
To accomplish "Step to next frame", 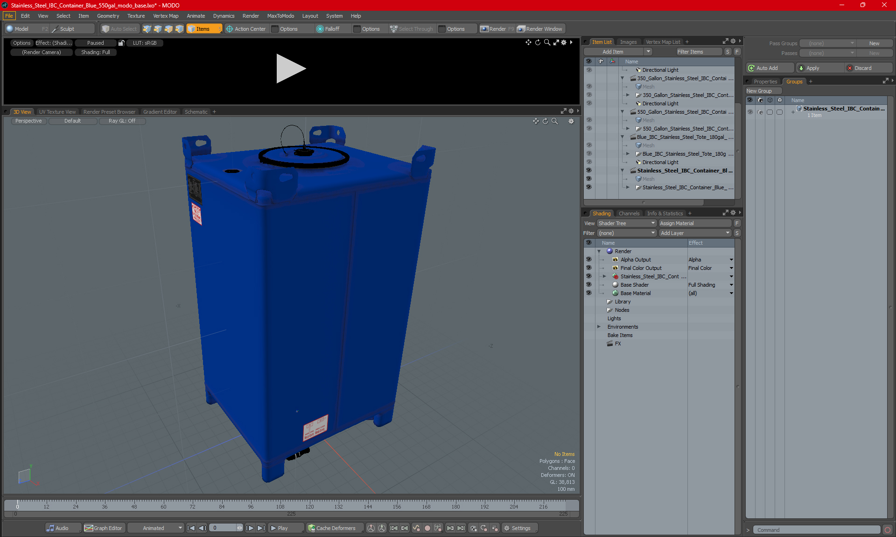I will tap(250, 528).
